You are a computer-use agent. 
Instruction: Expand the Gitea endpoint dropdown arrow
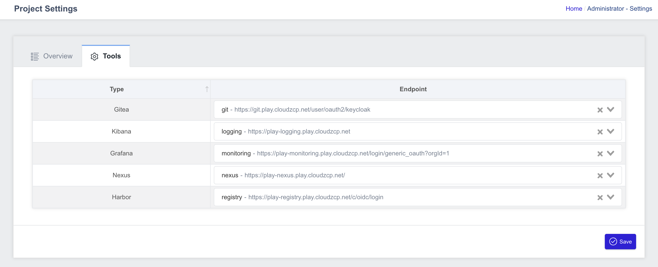611,110
